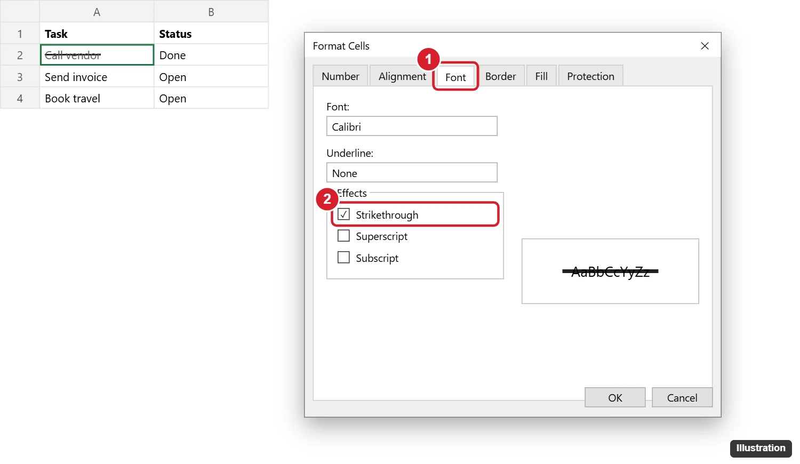Open the Alignment tab
Image resolution: width=800 pixels, height=464 pixels.
402,76
